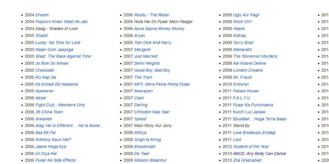329x164 pixels.
Task: Open Fight Club - Members Only link
Action: pyautogui.click(x=60, y=105)
